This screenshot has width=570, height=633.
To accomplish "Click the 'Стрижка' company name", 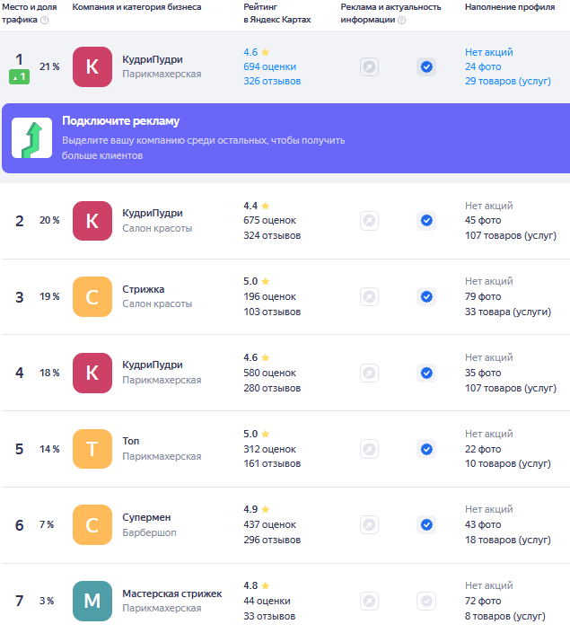I will [x=144, y=289].
